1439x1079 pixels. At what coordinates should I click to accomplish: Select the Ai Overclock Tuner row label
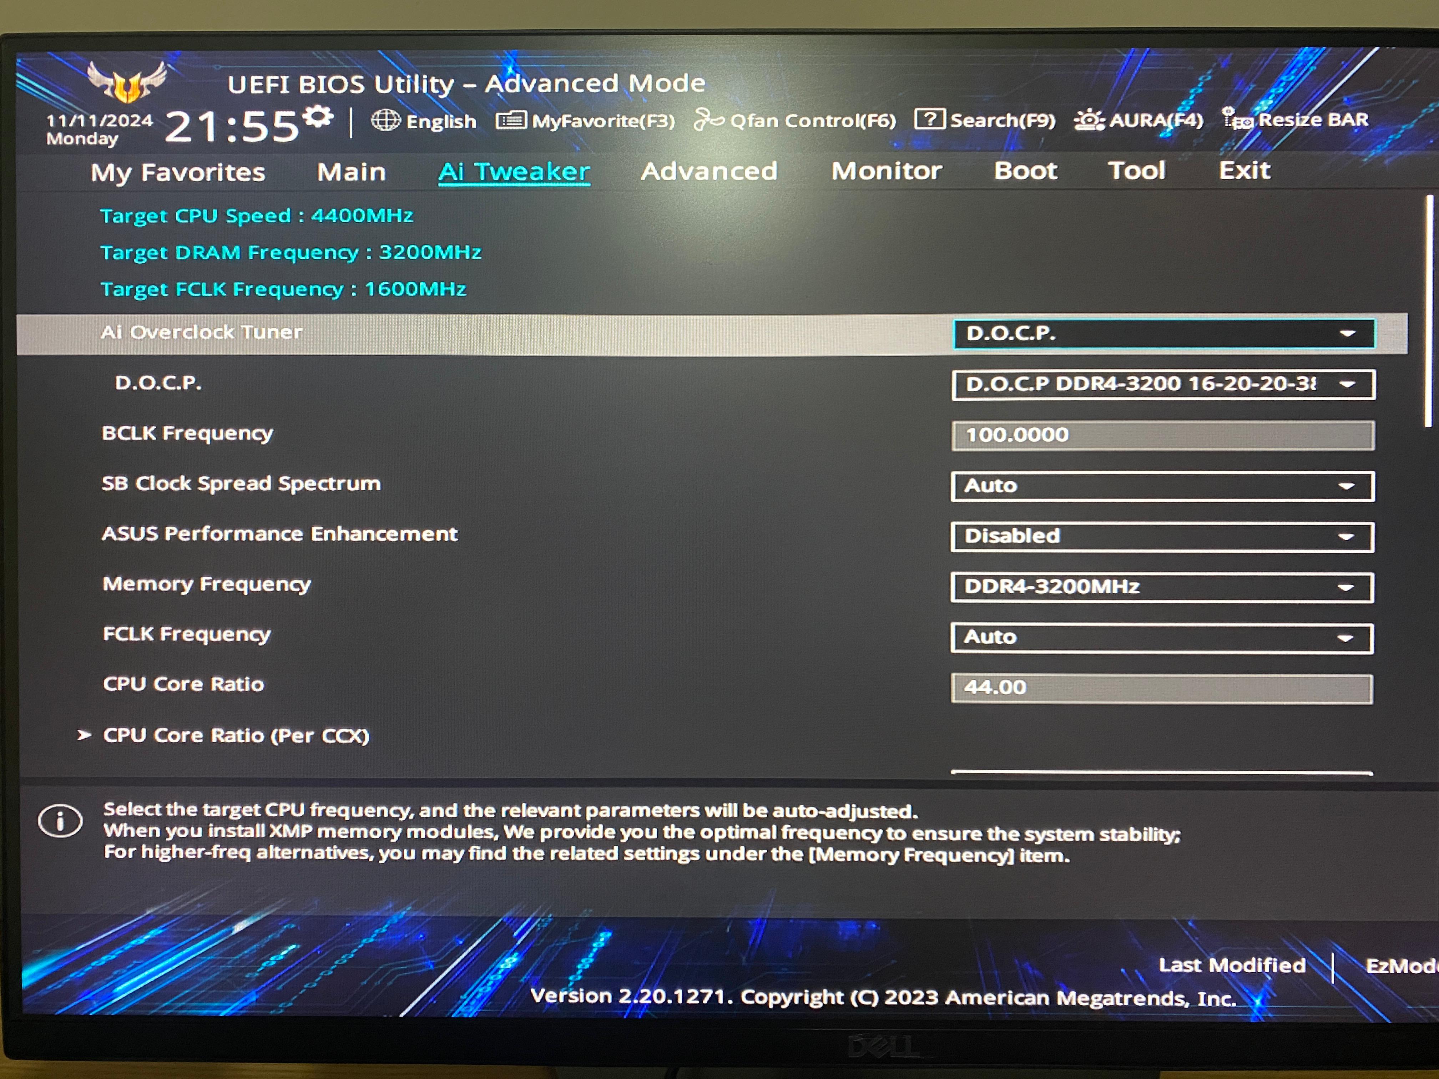202,332
